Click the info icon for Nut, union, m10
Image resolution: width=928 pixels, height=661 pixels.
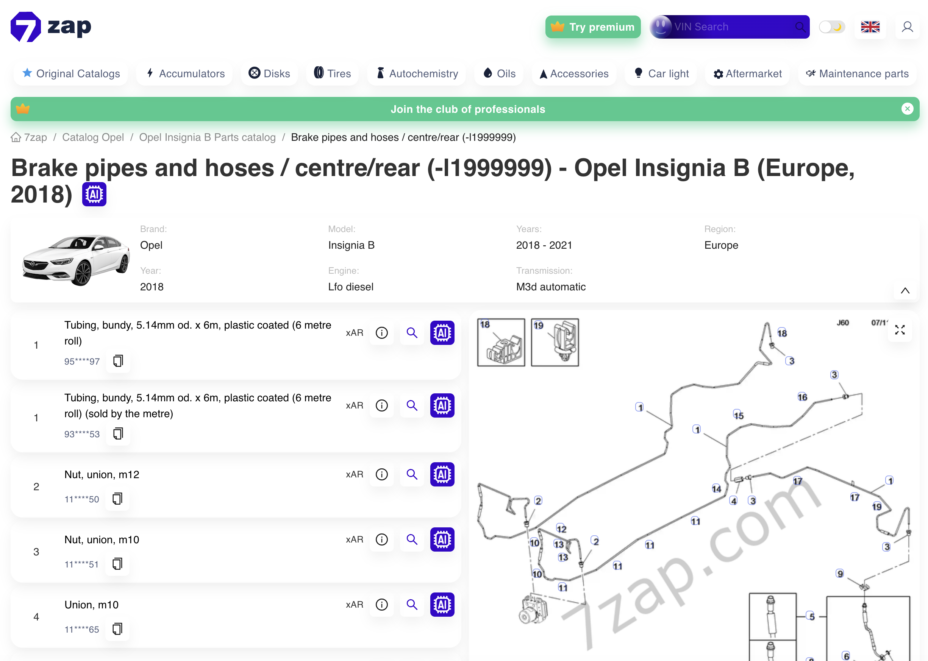pos(381,539)
